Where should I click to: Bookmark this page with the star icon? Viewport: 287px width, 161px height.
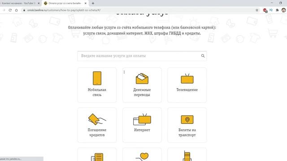(257, 10)
